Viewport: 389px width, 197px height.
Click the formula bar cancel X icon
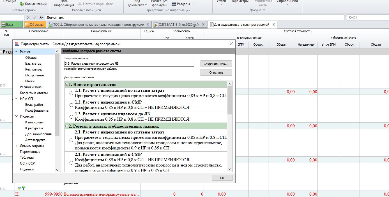(28, 17)
